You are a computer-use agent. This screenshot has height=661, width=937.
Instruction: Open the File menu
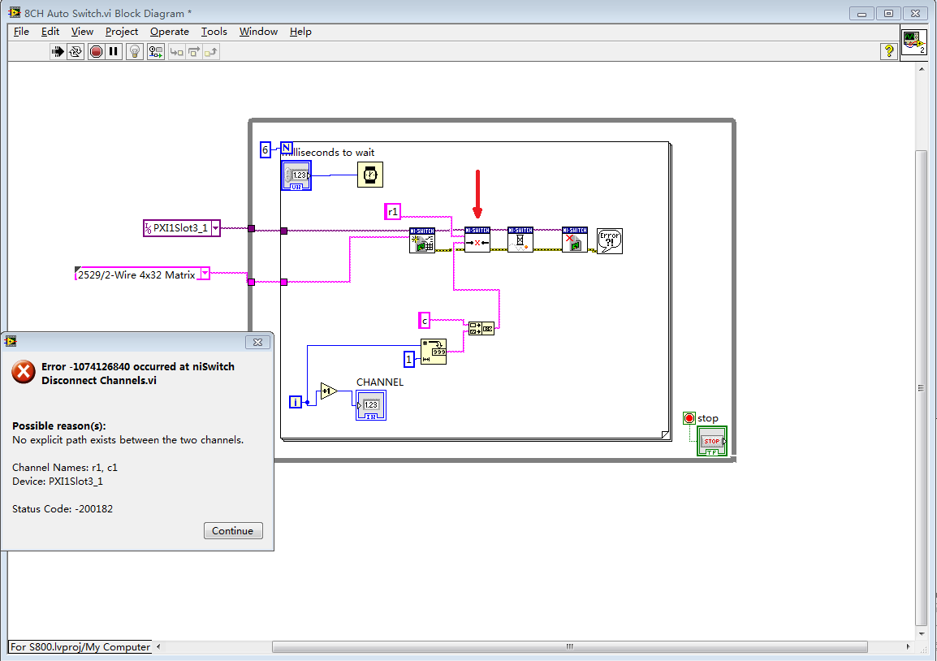[21, 32]
